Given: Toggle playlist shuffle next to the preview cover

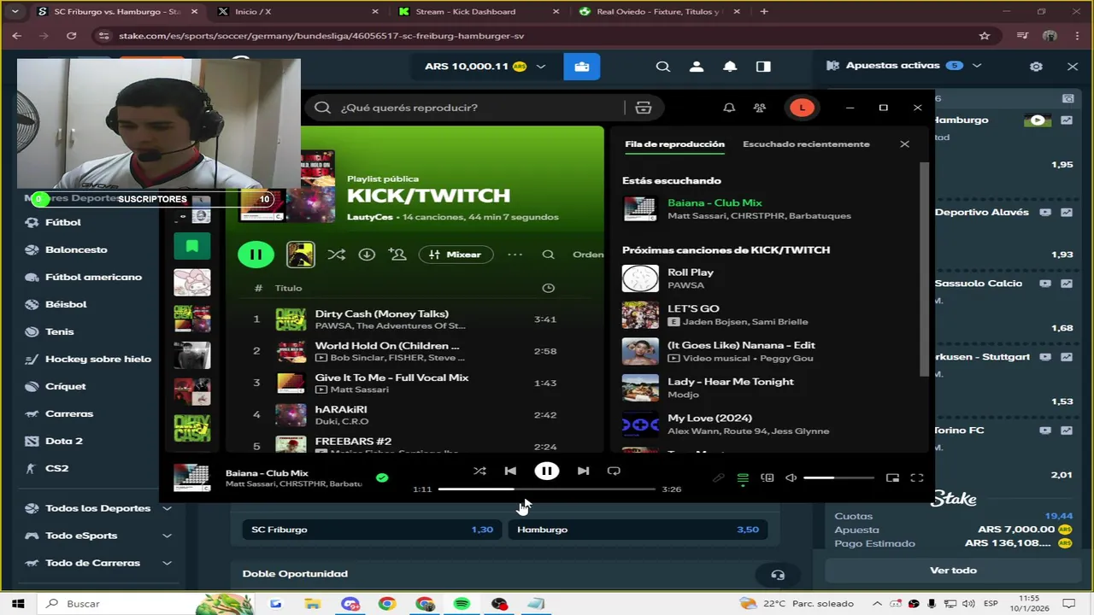Looking at the screenshot, I should tap(337, 255).
